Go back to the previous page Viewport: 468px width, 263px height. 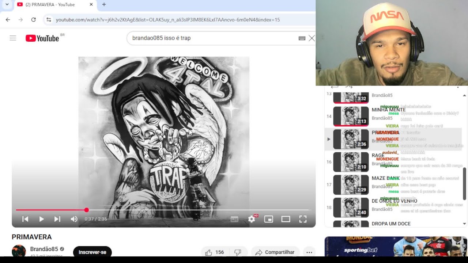(x=8, y=20)
